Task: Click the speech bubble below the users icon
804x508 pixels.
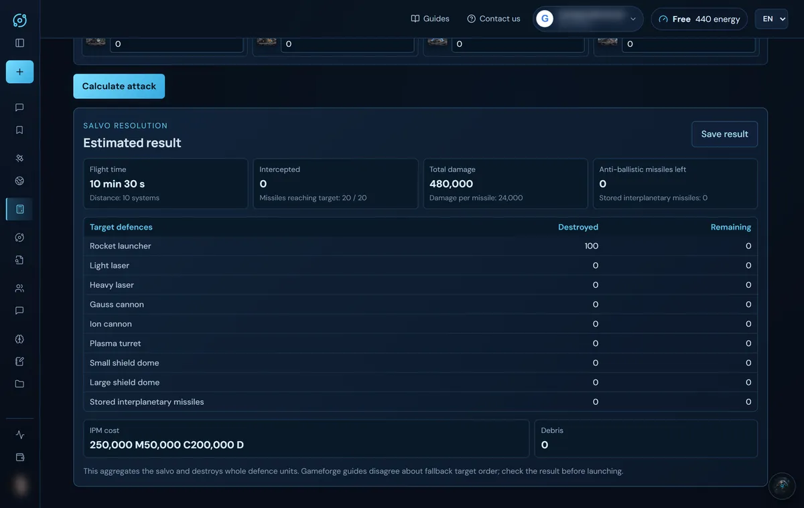Action: click(x=19, y=311)
